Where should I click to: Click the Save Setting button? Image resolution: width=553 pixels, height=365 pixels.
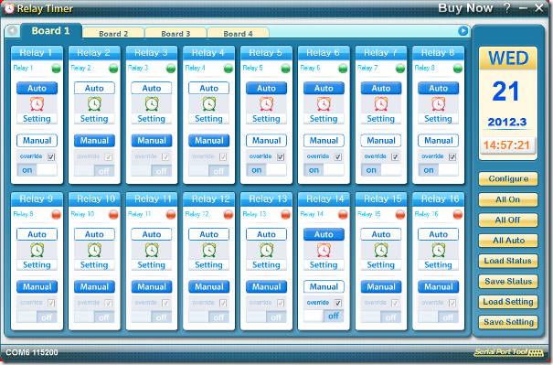point(508,322)
